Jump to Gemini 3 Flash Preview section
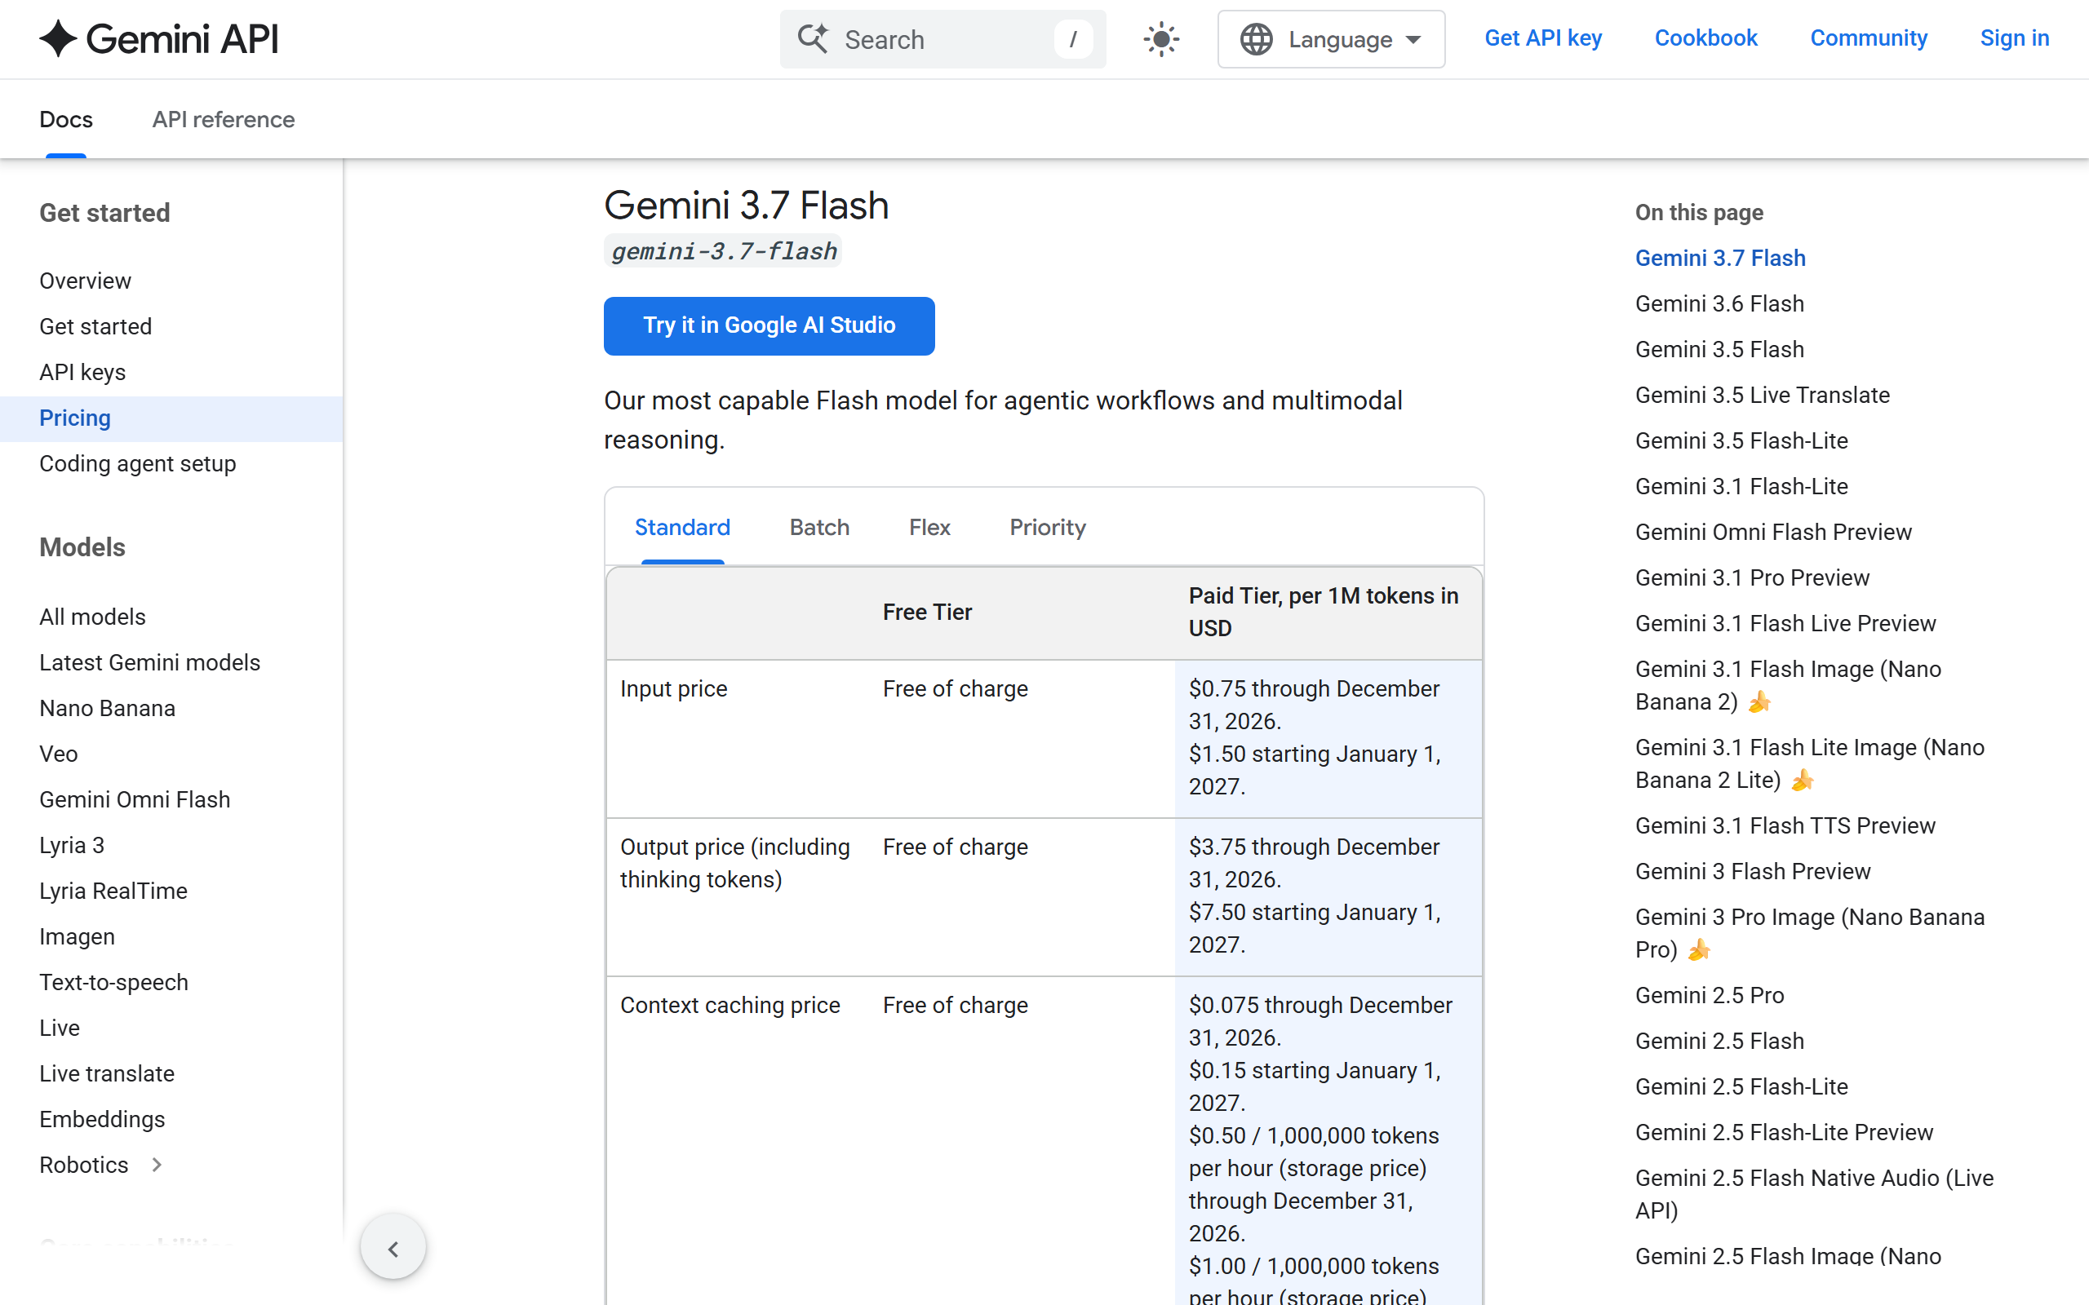Screen dimensions: 2089x1305 [x=1752, y=871]
